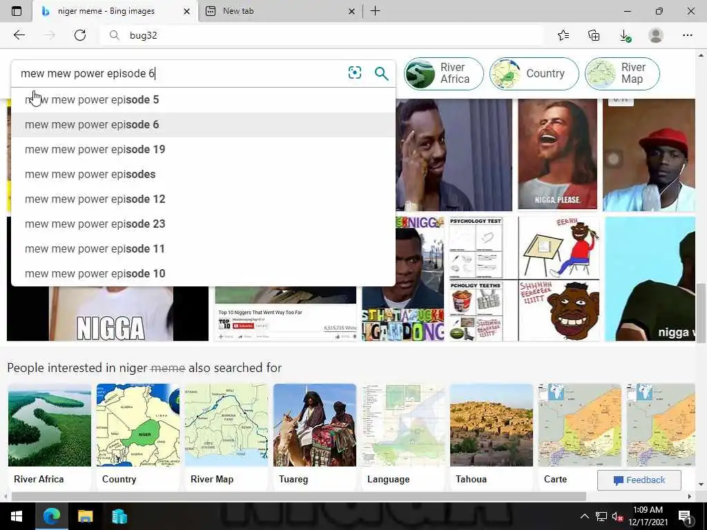Screen dimensions: 707x530
Task: Click the River Map filter chip
Action: click(622, 73)
